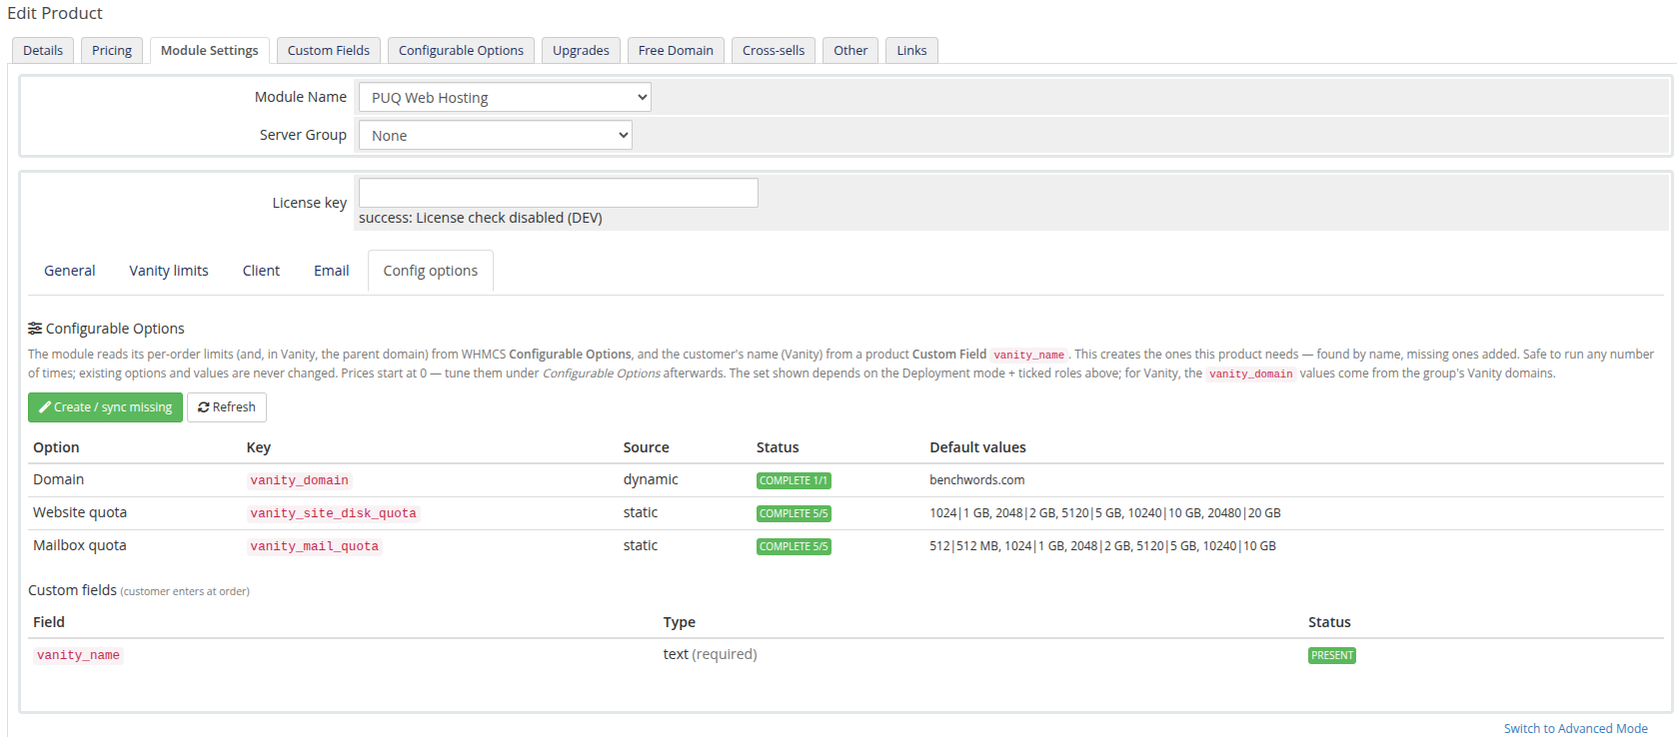Image resolution: width=1677 pixels, height=737 pixels.
Task: Open the Free Domain tab
Action: point(676,50)
